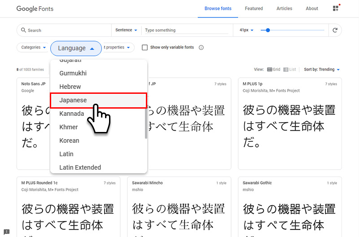This screenshot has width=359, height=237.
Task: Open the M PLUS Rounded 1c font card
Action: pos(69,207)
